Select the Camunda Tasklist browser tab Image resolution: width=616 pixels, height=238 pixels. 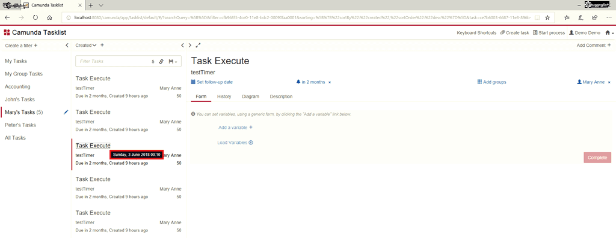click(53, 5)
